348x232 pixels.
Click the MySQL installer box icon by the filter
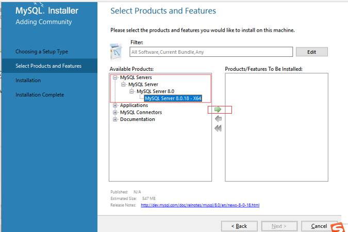(116, 52)
